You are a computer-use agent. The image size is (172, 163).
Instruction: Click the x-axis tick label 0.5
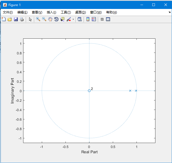[113, 147]
